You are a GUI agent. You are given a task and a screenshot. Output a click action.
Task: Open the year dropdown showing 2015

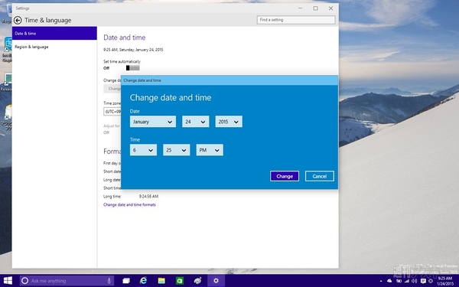[x=229, y=122]
